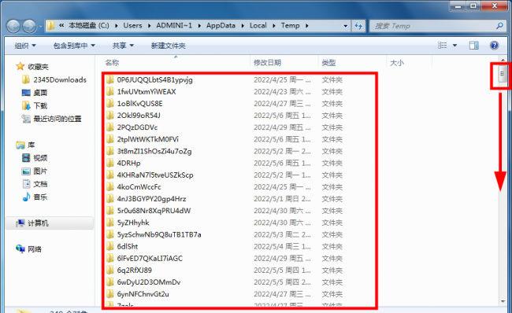Click the Forward navigation arrow button
This screenshot has width=512, height=313.
pos(29,26)
